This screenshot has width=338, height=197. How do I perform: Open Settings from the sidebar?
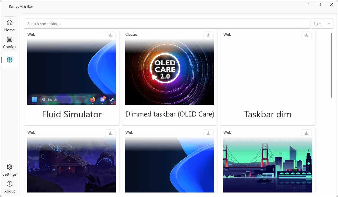point(10,170)
